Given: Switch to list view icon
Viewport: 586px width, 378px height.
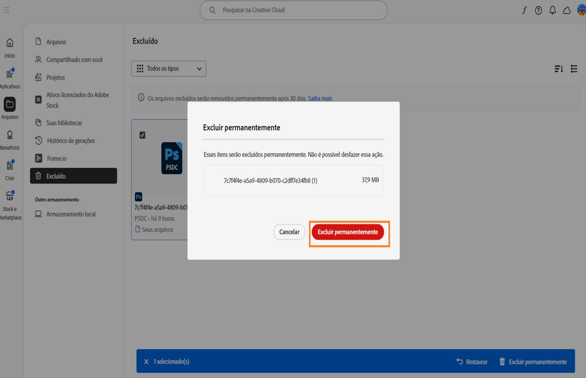Looking at the screenshot, I should [574, 69].
